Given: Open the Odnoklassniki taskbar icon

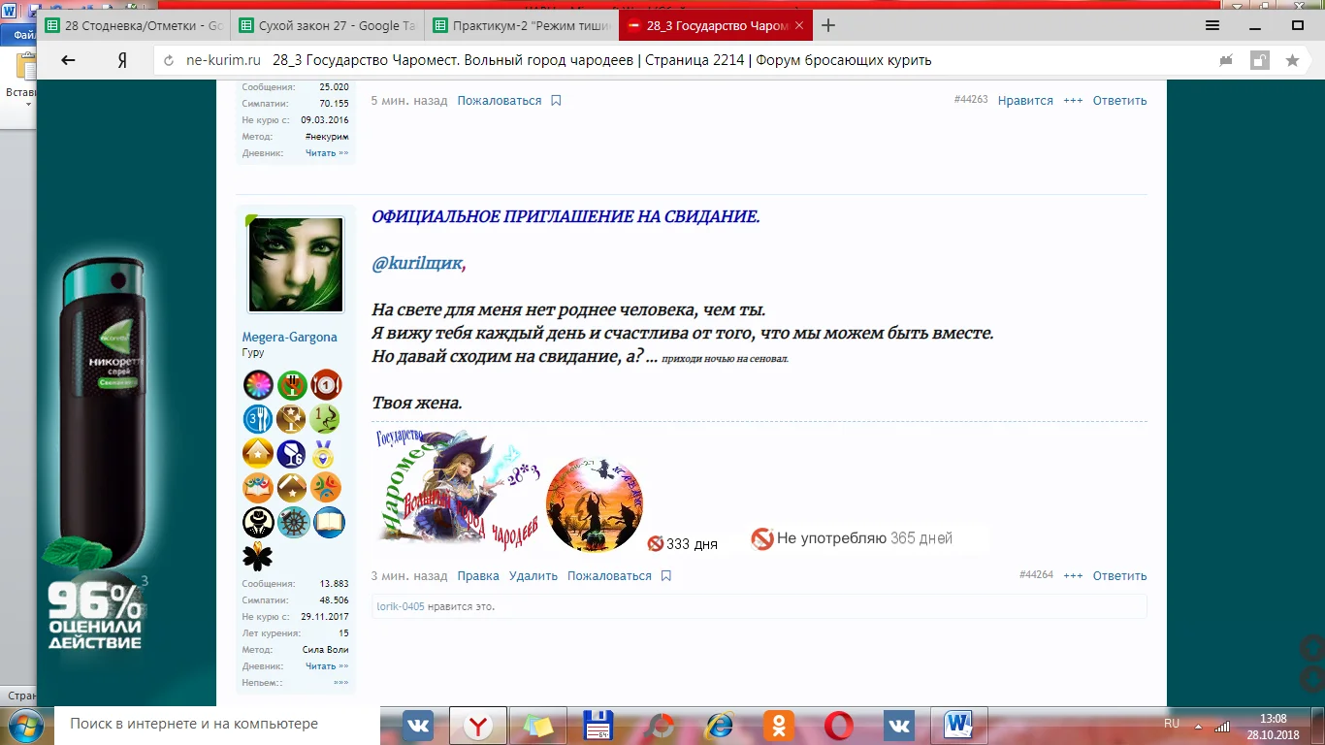Looking at the screenshot, I should point(779,726).
